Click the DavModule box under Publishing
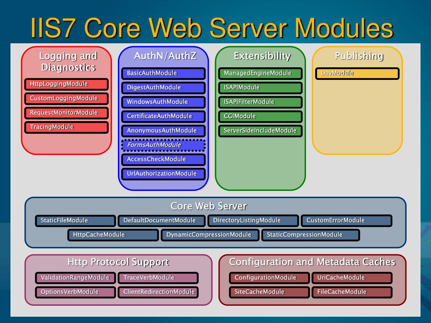 (357, 73)
